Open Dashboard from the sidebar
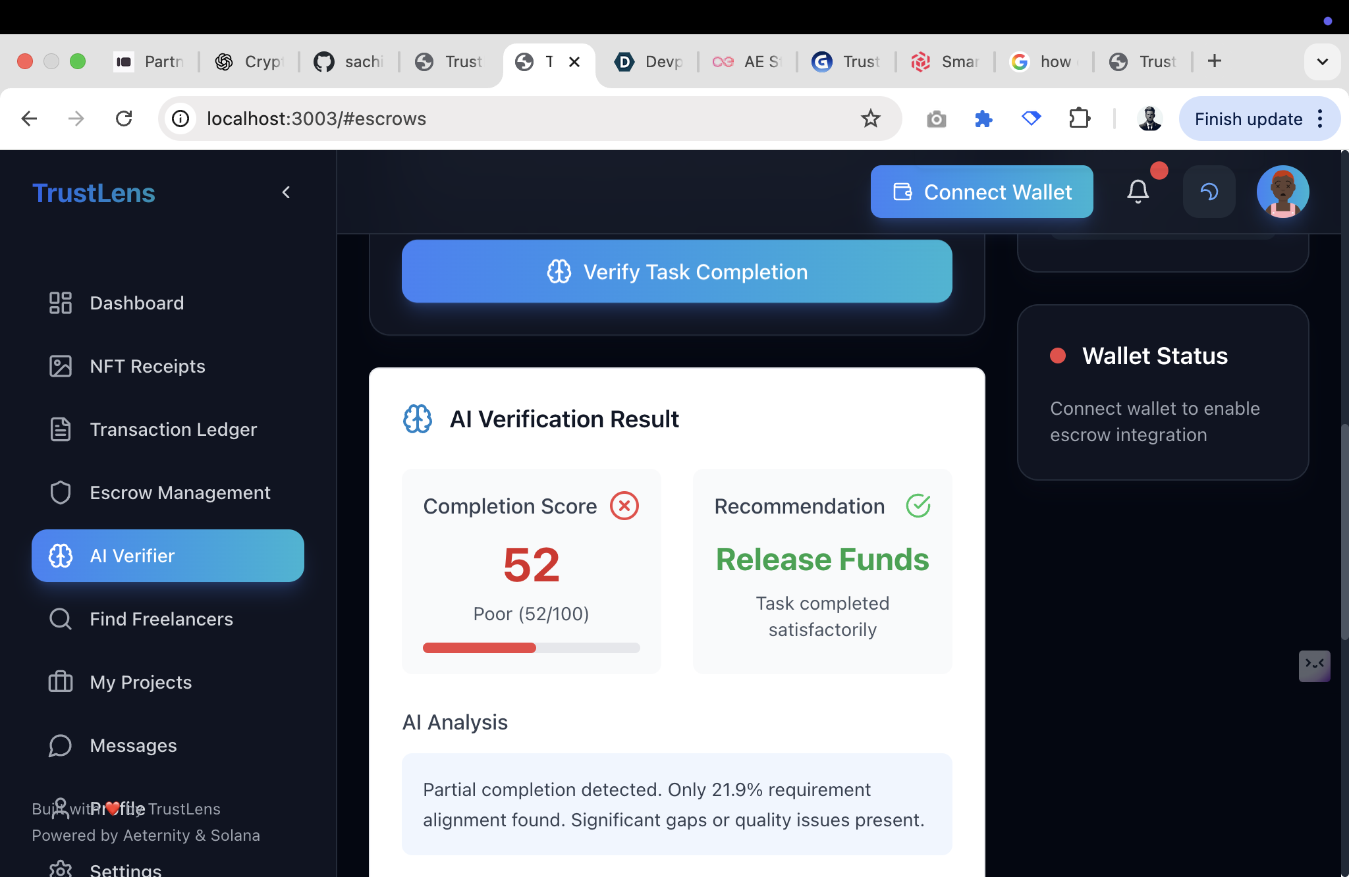This screenshot has height=877, width=1349. point(136,303)
